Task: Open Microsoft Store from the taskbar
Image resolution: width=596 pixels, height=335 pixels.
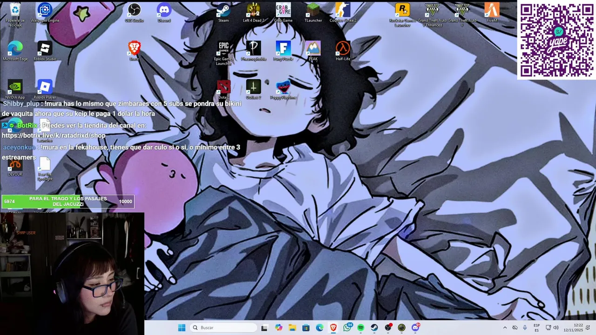Action: [x=306, y=328]
